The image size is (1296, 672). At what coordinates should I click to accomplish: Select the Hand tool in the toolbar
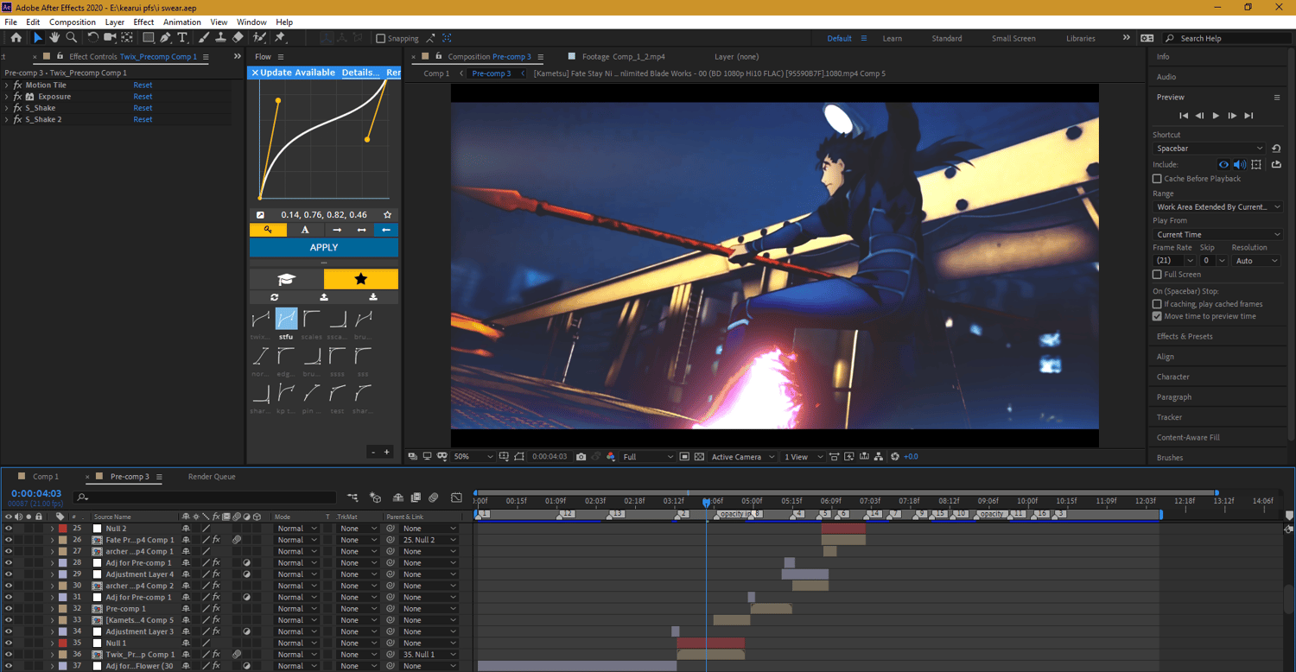click(54, 38)
